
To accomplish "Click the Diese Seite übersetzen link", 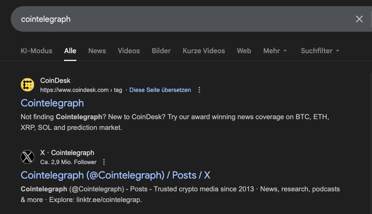I will point(160,90).
